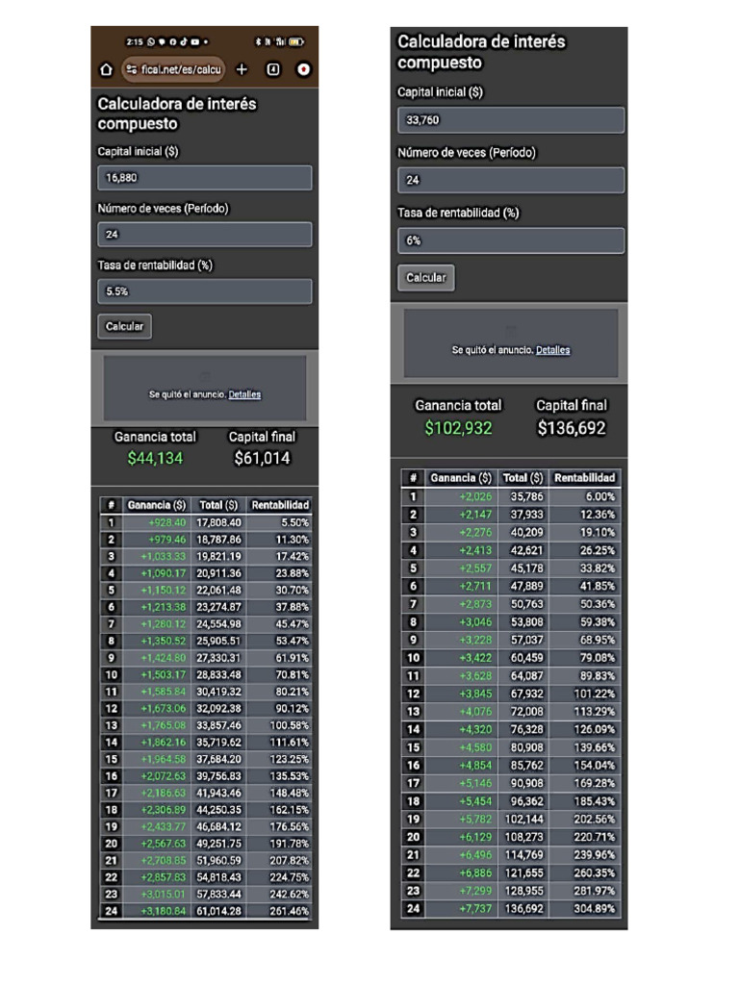Click Capital inicial field containing 16,880

click(x=204, y=178)
